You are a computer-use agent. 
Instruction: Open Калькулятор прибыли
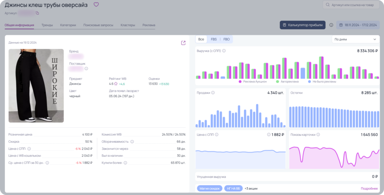pyautogui.click(x=303, y=25)
